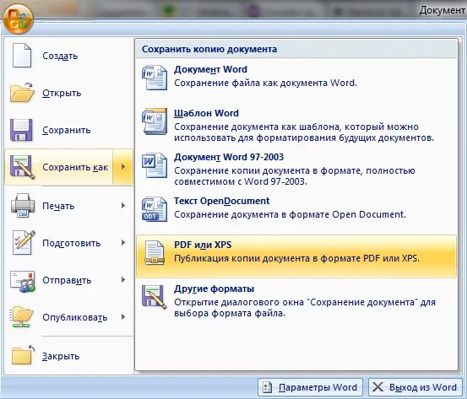The image size is (467, 399).
Task: Expand the Сохранить как submenu arrow
Action: pyautogui.click(x=123, y=167)
